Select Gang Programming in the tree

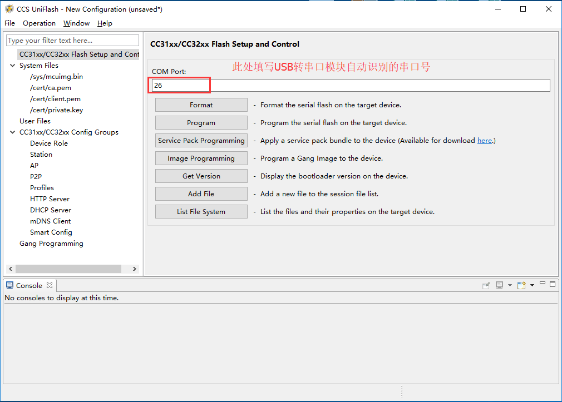point(51,244)
